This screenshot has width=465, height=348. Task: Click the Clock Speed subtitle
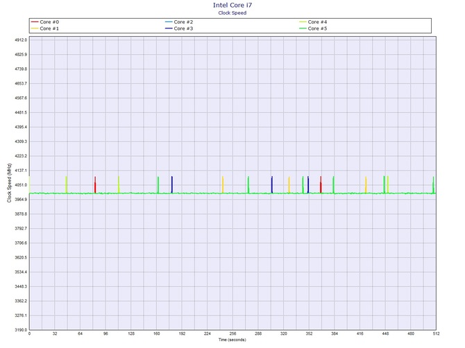[x=232, y=12]
